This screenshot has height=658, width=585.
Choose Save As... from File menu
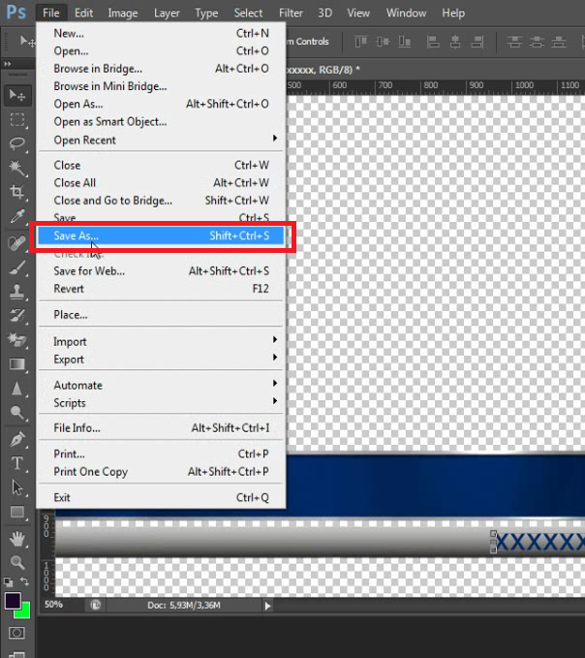click(x=161, y=235)
